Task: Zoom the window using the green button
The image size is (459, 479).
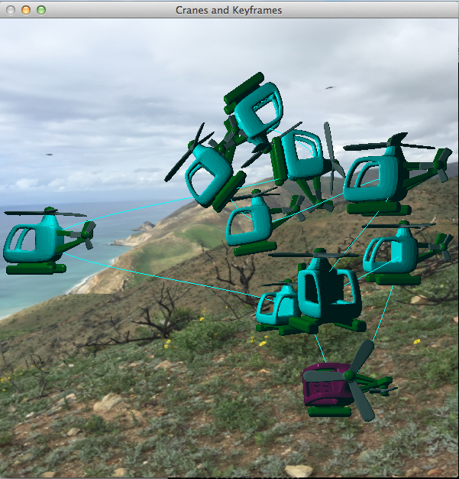Action: pyautogui.click(x=41, y=10)
